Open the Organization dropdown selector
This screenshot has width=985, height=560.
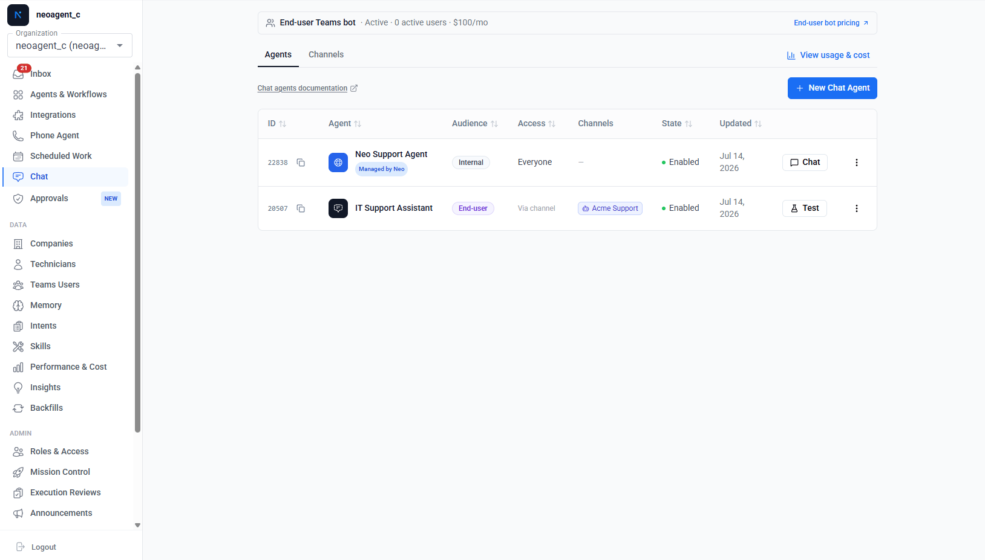pos(70,45)
